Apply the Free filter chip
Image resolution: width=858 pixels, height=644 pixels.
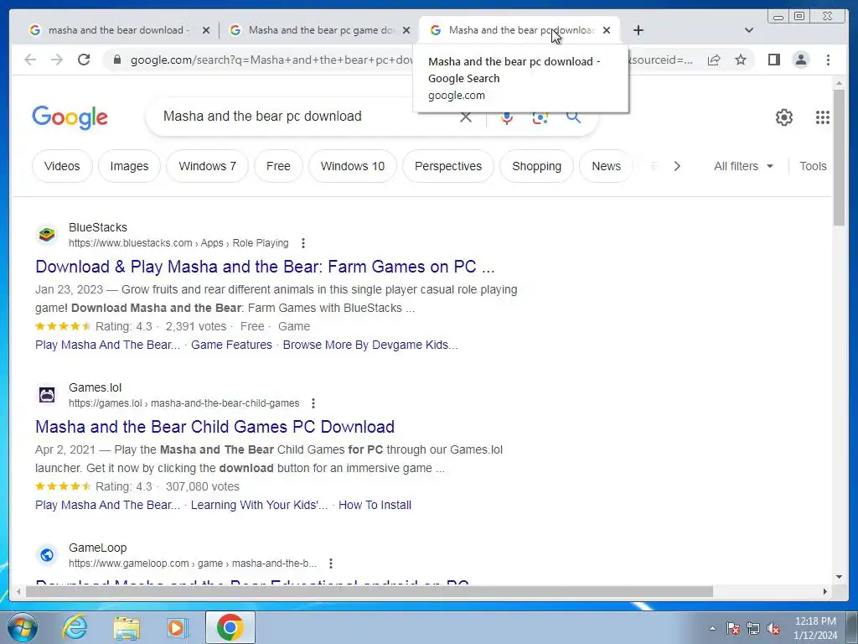[278, 166]
